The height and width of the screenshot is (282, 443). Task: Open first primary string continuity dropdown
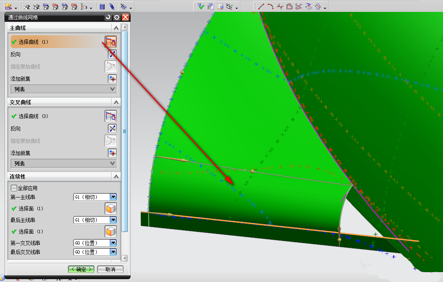coord(113,197)
